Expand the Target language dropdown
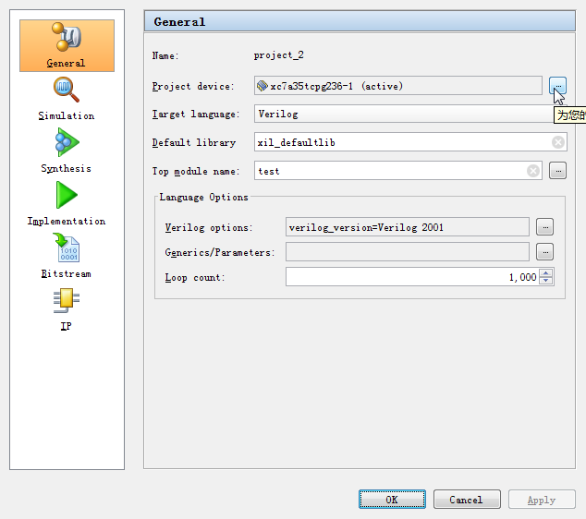 407,115
